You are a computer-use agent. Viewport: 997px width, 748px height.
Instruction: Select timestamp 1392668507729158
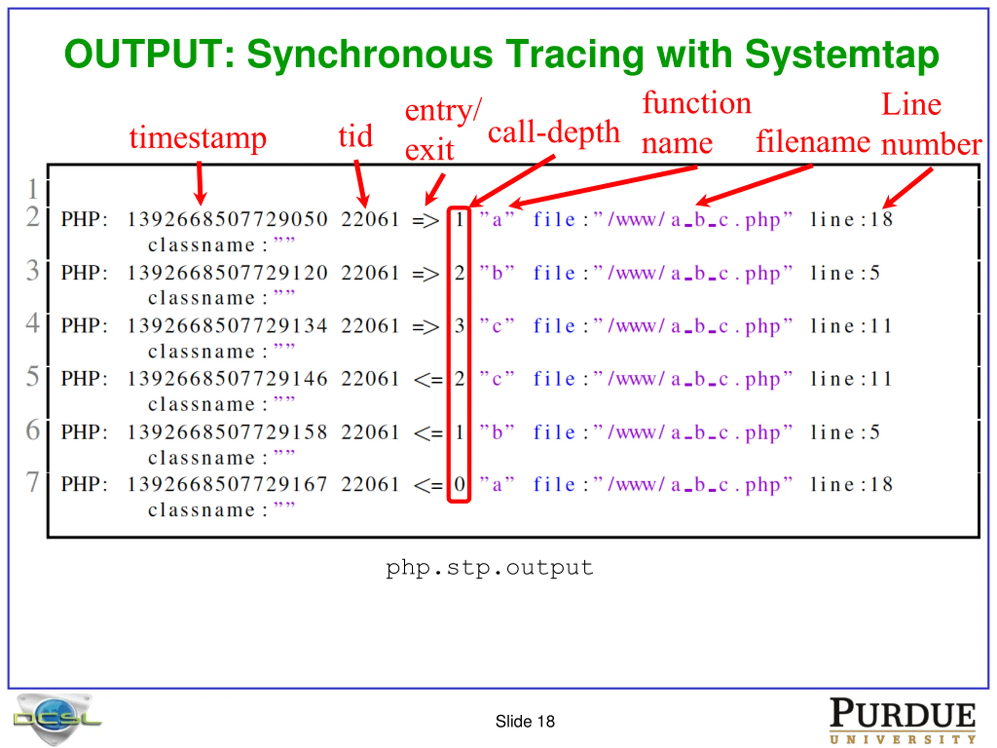coord(227,432)
